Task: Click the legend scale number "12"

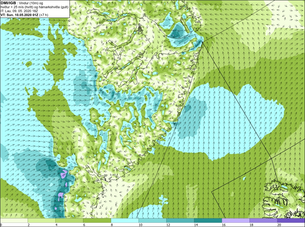Action: click(x=168, y=225)
